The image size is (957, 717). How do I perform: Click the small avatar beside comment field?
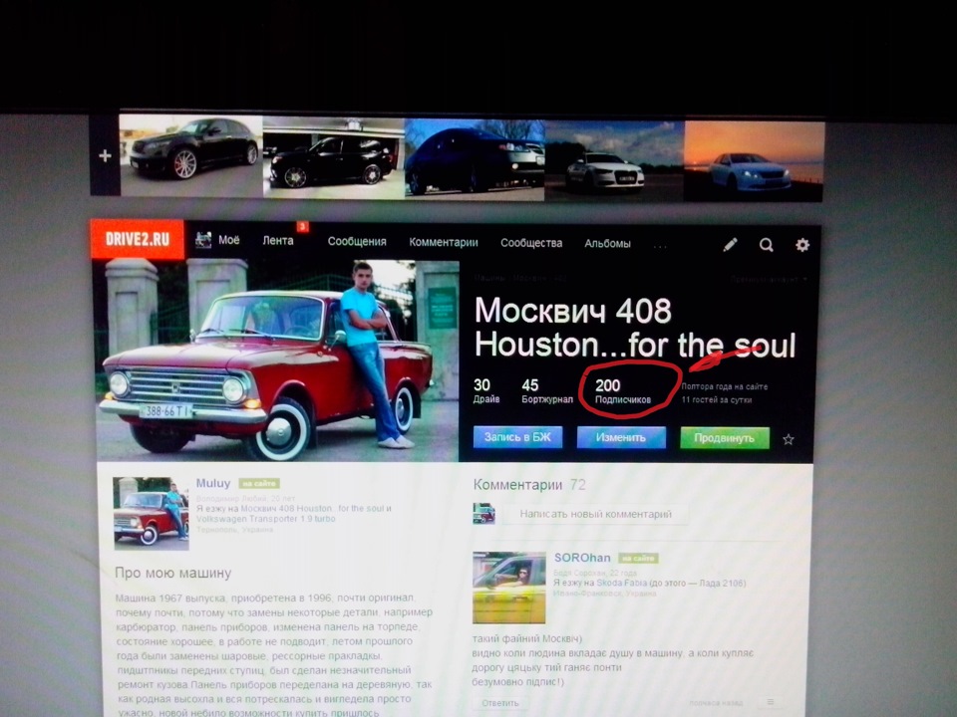pyautogui.click(x=484, y=514)
